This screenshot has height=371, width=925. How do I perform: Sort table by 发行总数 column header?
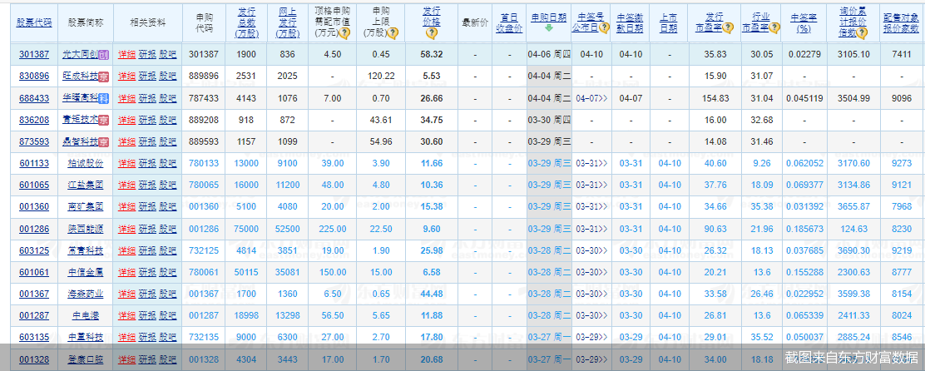[x=245, y=22]
